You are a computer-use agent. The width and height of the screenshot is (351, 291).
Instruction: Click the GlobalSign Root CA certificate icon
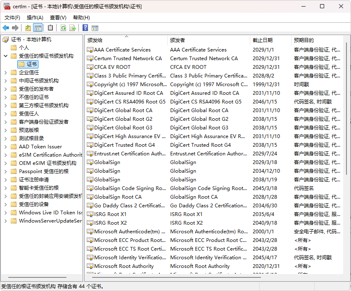[90, 197]
